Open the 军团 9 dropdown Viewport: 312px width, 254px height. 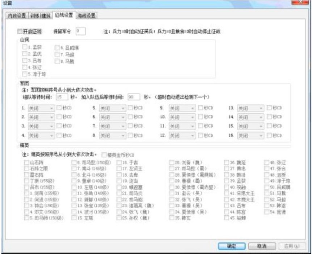click(182, 108)
